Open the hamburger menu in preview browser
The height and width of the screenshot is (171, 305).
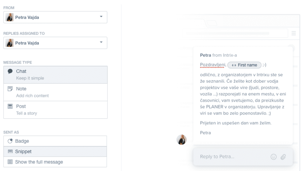(x=293, y=33)
